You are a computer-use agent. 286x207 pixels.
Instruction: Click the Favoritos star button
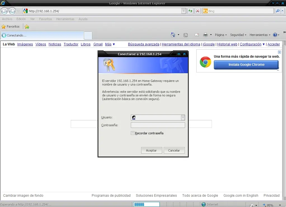(10, 26)
